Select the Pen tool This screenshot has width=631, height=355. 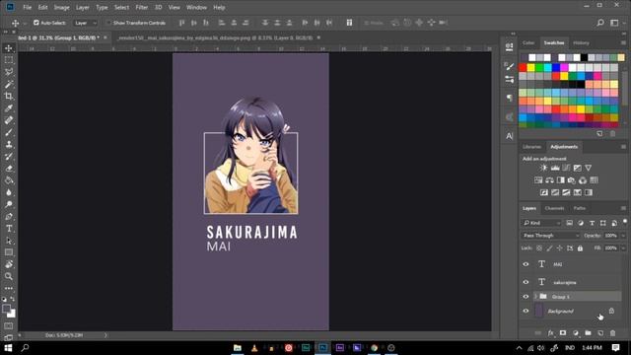click(x=9, y=217)
